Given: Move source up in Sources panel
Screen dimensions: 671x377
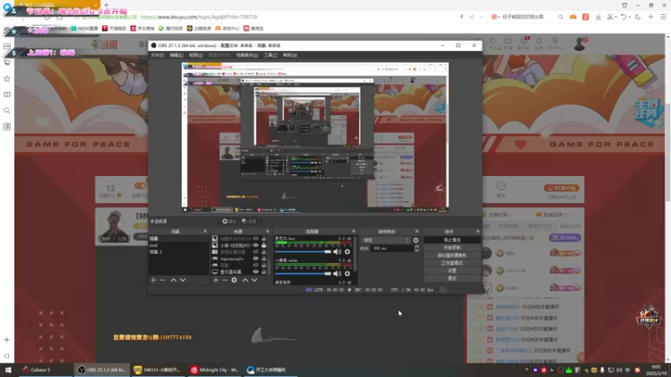Looking at the screenshot, I should click(245, 280).
